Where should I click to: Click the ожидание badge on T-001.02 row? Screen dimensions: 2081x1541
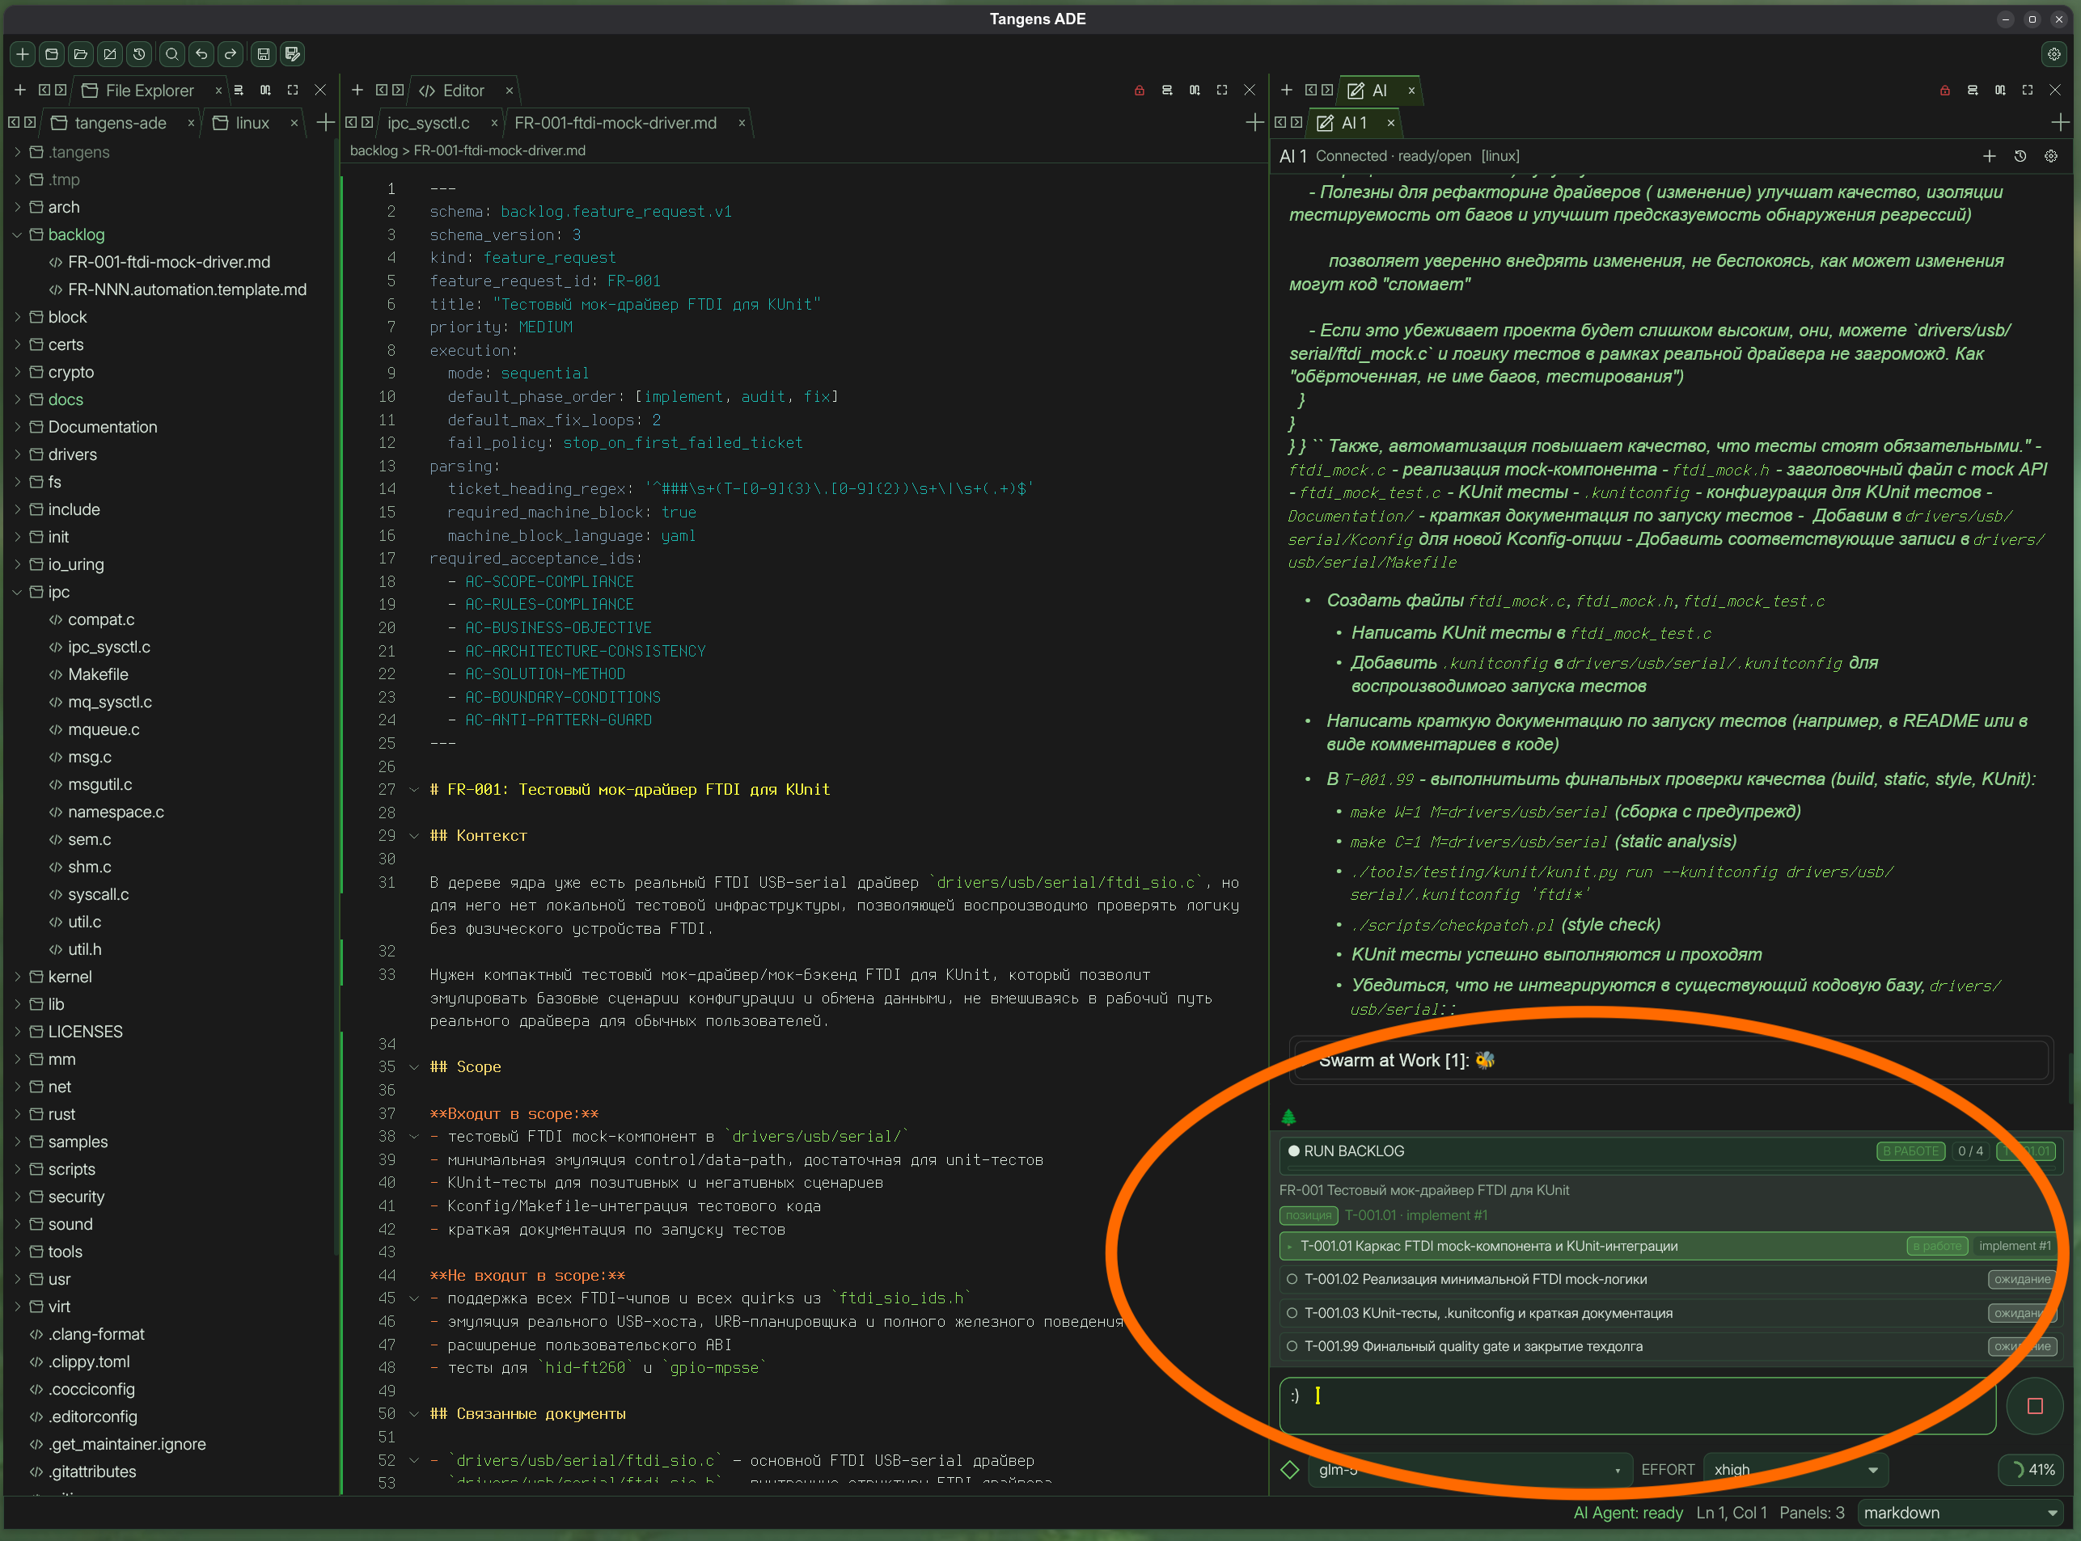(x=2021, y=1280)
